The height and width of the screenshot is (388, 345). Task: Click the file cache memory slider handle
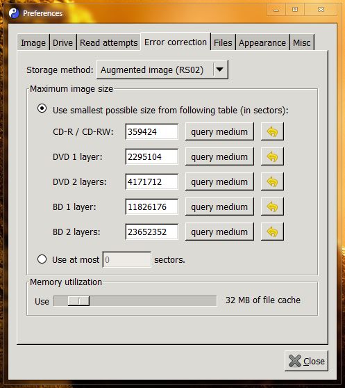78,301
